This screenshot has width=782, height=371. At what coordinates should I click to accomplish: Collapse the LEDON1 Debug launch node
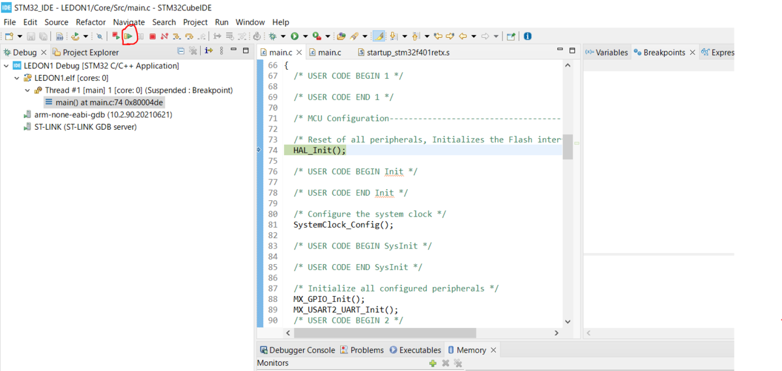click(6, 66)
